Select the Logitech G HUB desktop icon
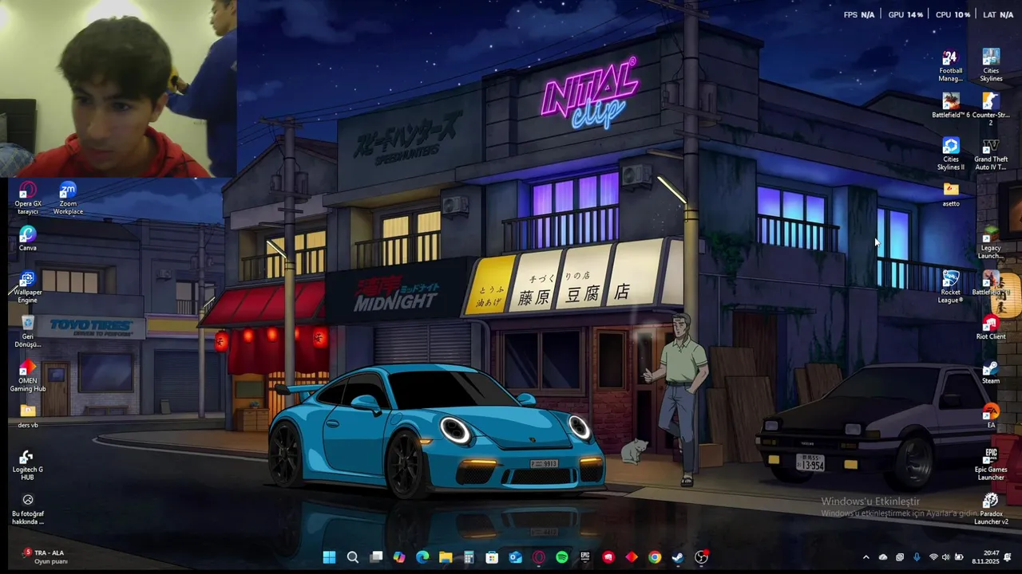 (28, 464)
